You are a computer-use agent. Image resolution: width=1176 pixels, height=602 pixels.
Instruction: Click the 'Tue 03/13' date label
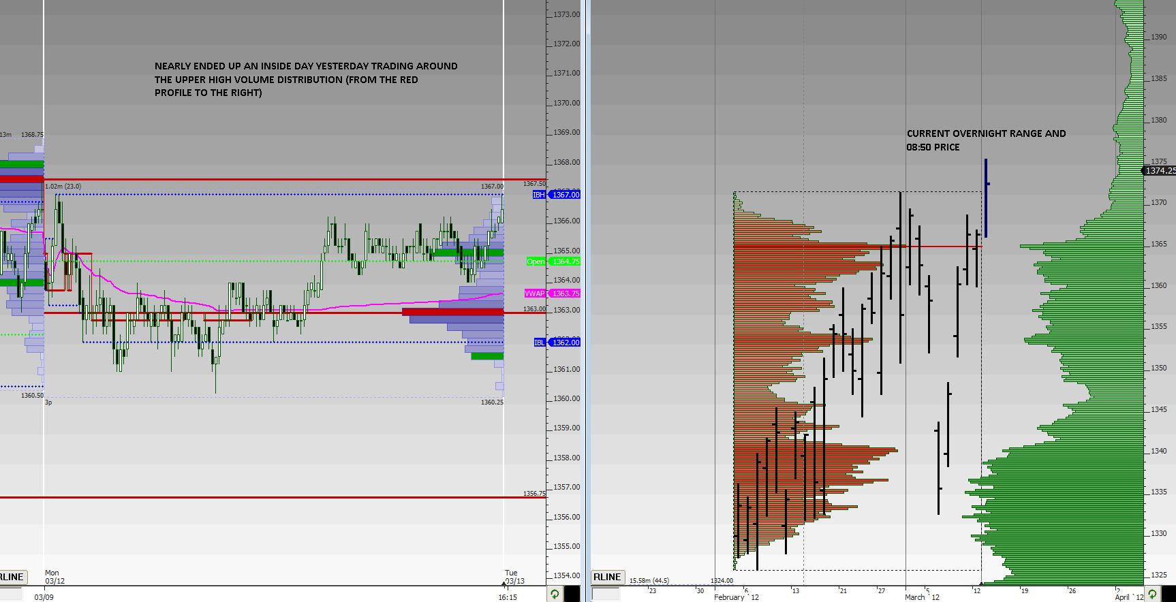pyautogui.click(x=514, y=577)
